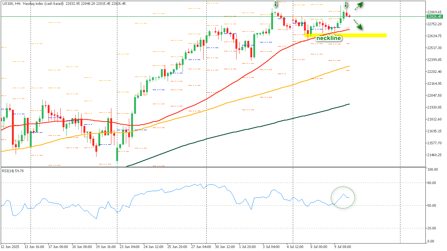Click the 22869.65 price axis value

[x=435, y=12]
